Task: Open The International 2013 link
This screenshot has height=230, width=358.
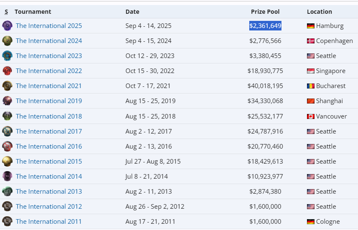Action: 49,192
